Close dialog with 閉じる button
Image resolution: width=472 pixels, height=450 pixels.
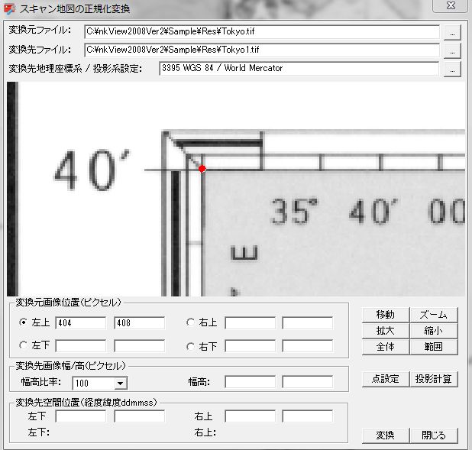point(433,435)
